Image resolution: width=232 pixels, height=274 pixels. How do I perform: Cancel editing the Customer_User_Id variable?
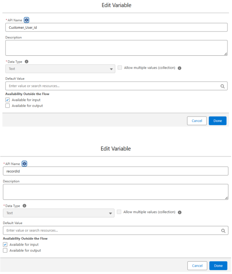click(197, 121)
